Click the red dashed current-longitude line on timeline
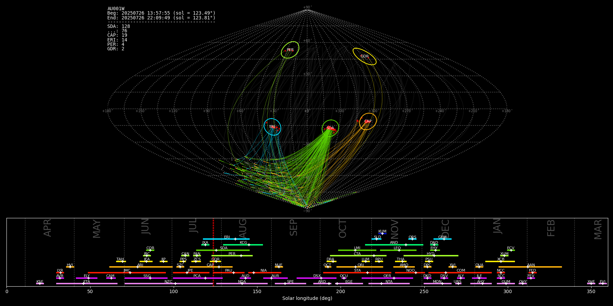Screen dimensions: 613x306 [x=213, y=252]
